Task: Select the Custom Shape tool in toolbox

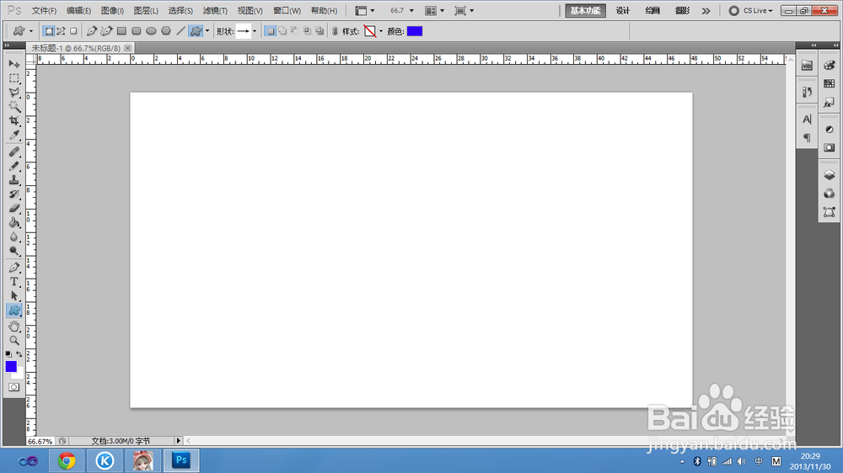Action: 14,310
